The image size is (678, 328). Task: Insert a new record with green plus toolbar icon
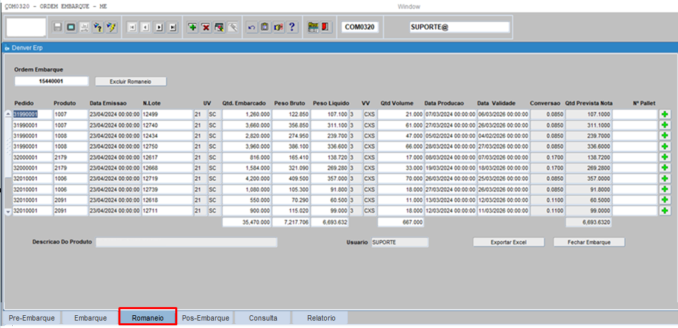coord(193,28)
